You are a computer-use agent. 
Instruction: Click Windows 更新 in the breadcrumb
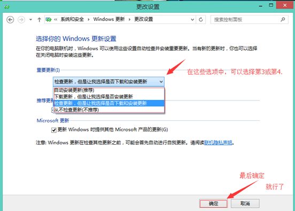[109, 19]
